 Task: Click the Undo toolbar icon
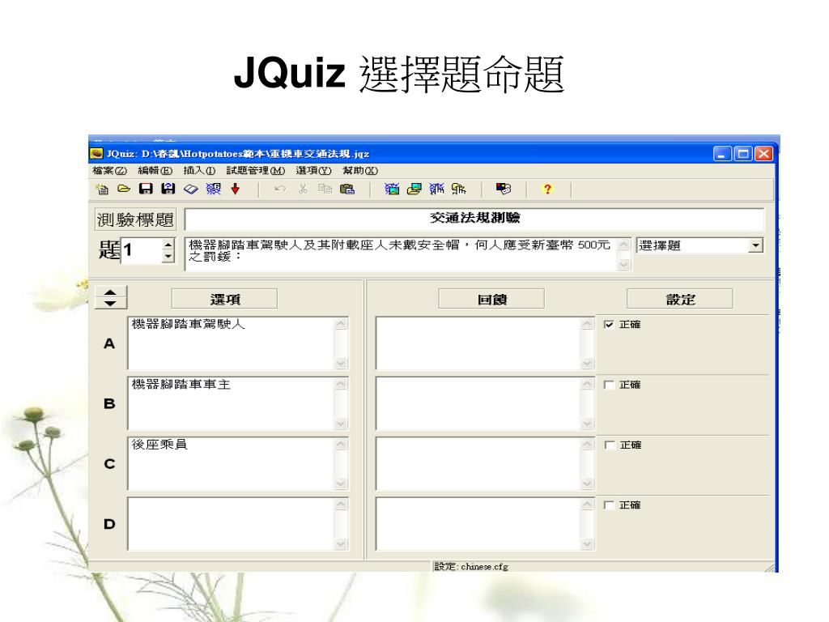pyautogui.click(x=280, y=189)
